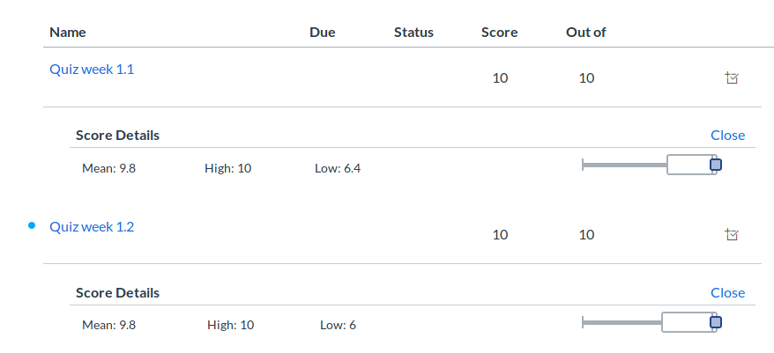The height and width of the screenshot is (353, 774).
Task: Click the Low: 6 statistic for Quiz week 1.2
Action: pyautogui.click(x=338, y=325)
